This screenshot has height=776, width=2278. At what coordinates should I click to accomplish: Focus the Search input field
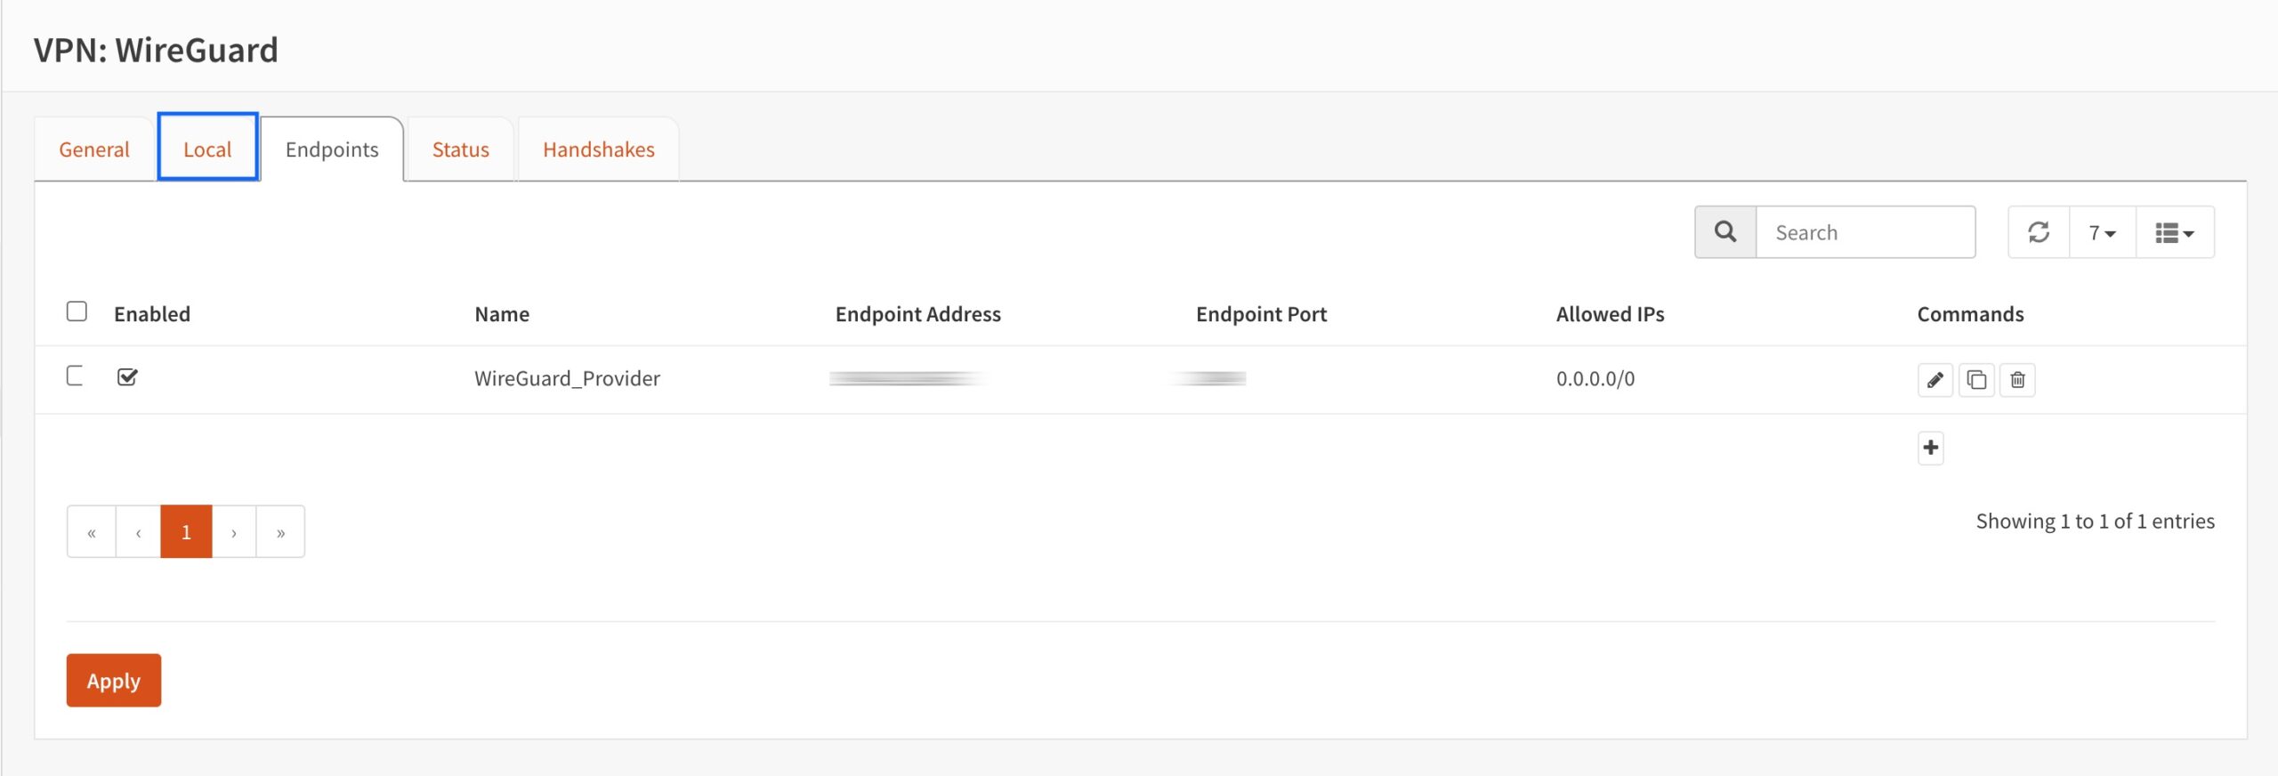click(x=1865, y=232)
